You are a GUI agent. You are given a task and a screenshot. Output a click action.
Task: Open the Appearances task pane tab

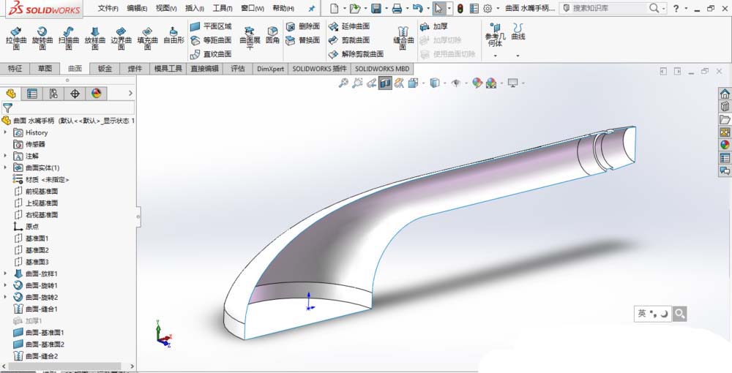point(725,145)
